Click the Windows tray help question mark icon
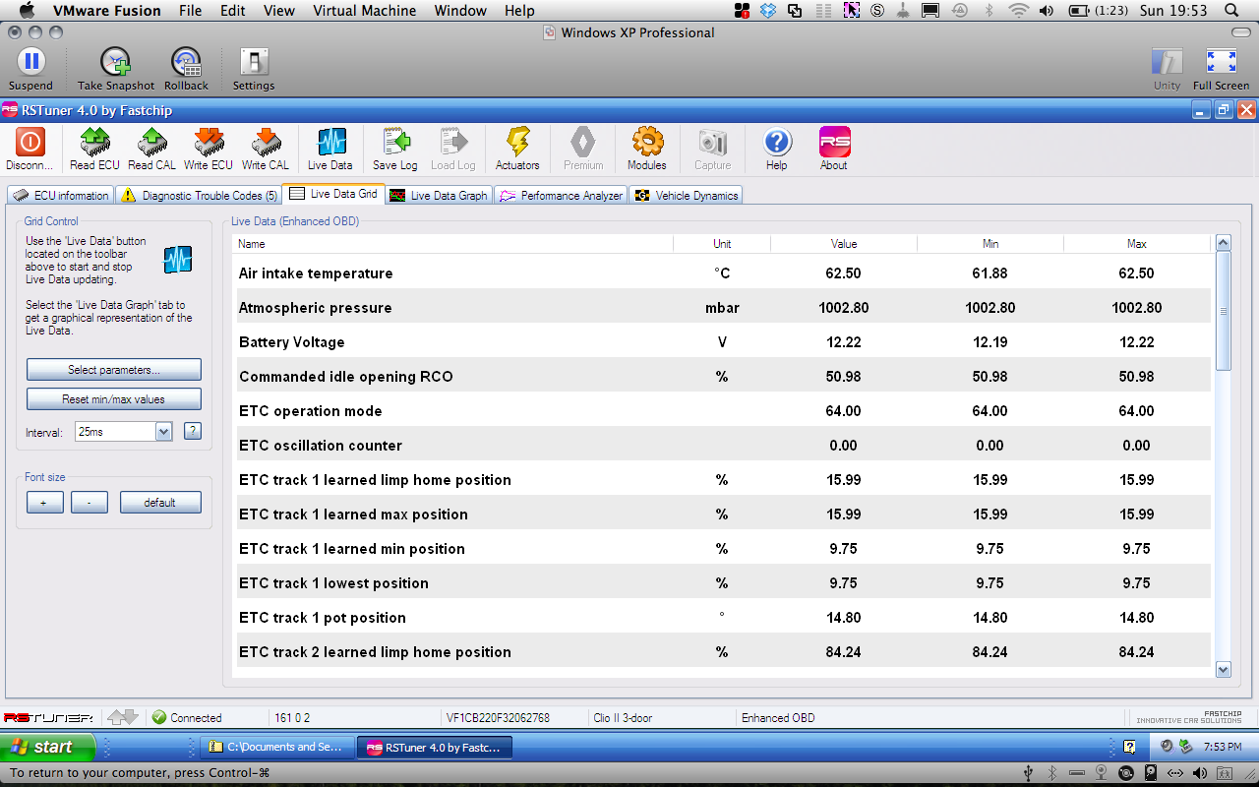Image resolution: width=1259 pixels, height=787 pixels. pyautogui.click(x=1130, y=747)
